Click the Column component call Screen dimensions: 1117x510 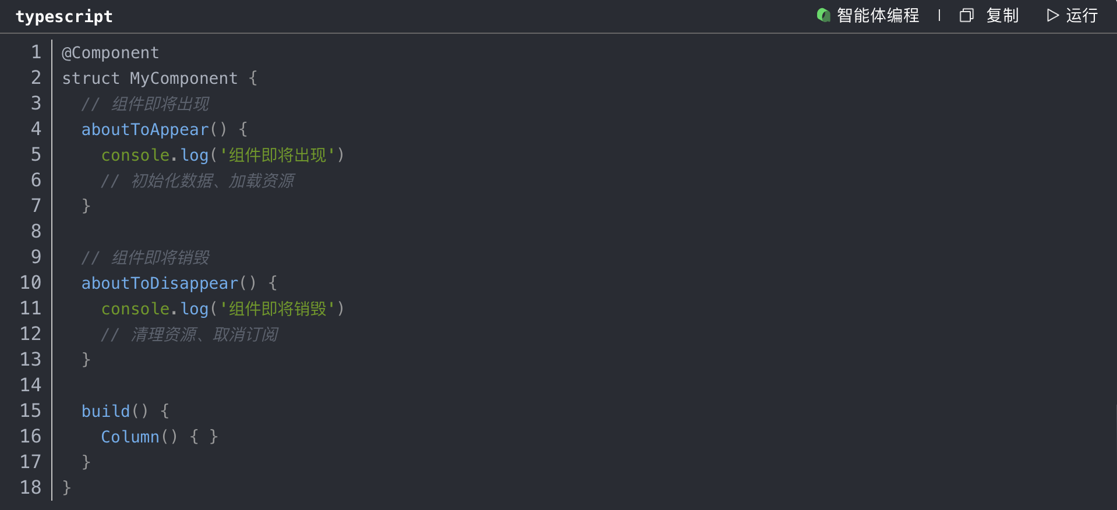click(x=130, y=437)
